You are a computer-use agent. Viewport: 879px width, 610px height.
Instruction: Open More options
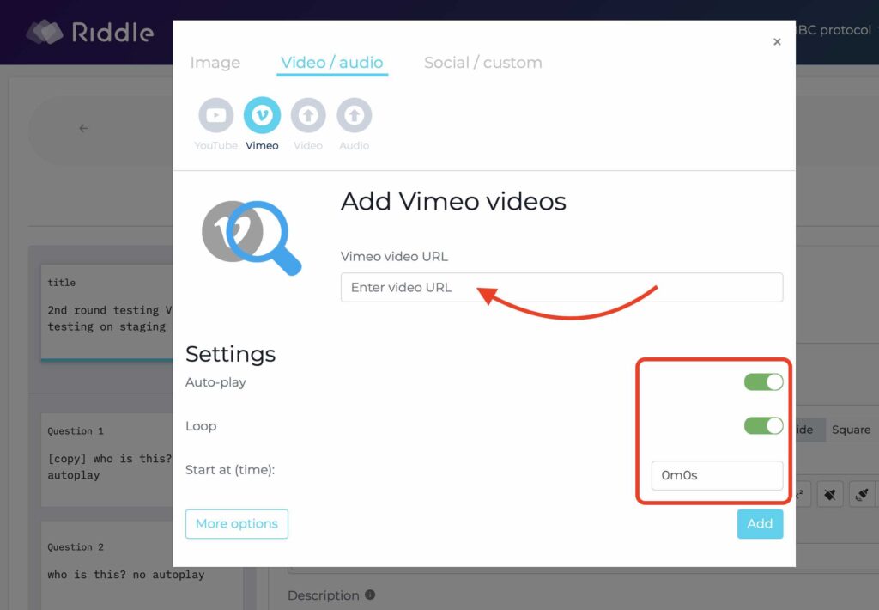[237, 523]
